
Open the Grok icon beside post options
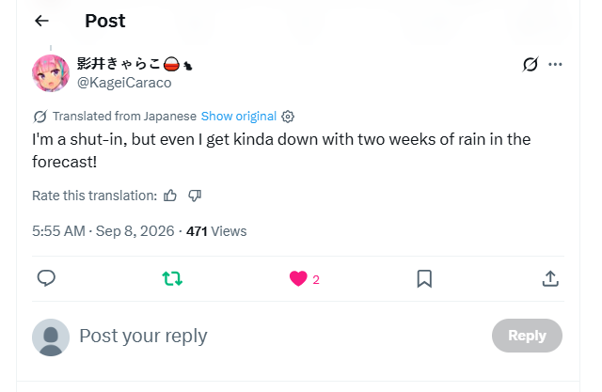point(531,65)
